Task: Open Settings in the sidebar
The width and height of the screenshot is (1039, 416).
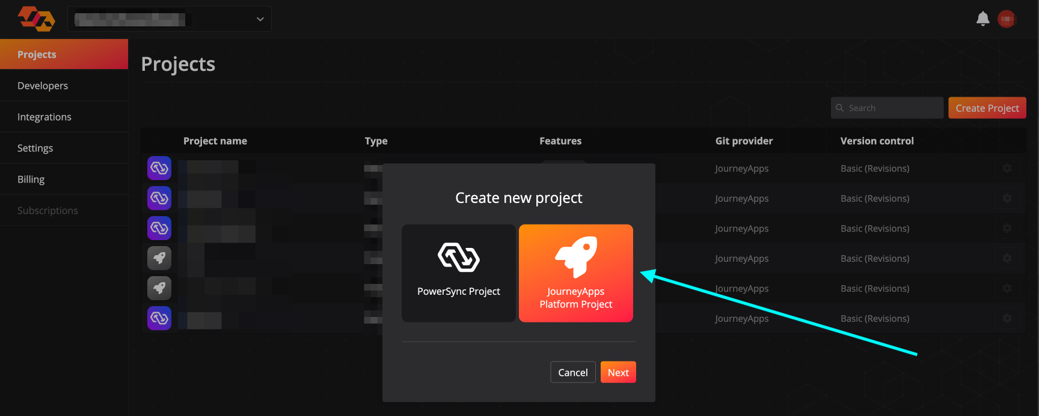Action: pyautogui.click(x=64, y=148)
